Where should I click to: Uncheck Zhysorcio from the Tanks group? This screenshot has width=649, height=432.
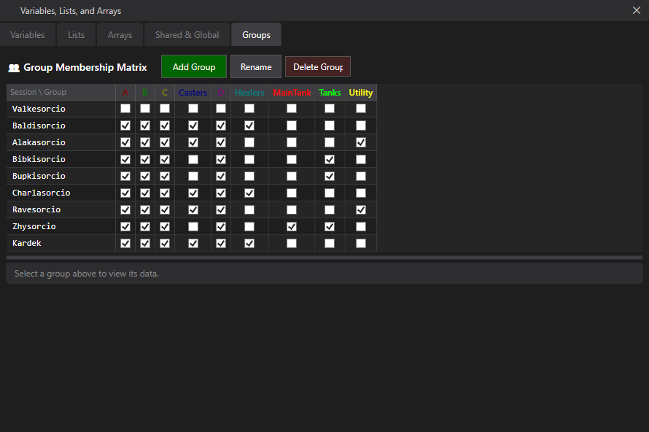[330, 226]
